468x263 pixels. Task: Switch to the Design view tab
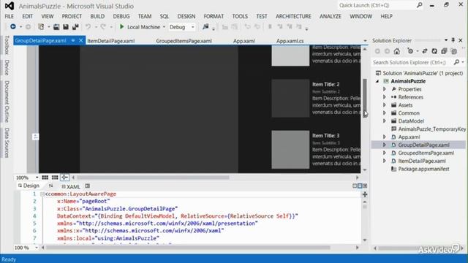tap(29, 186)
